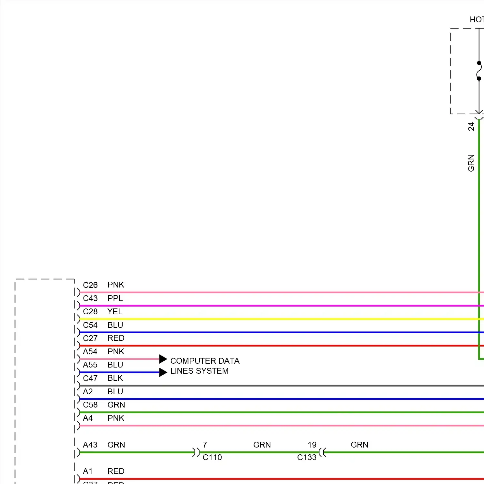The image size is (484, 484).
Task: Click the C47 BLK pin label
Action: (x=103, y=378)
